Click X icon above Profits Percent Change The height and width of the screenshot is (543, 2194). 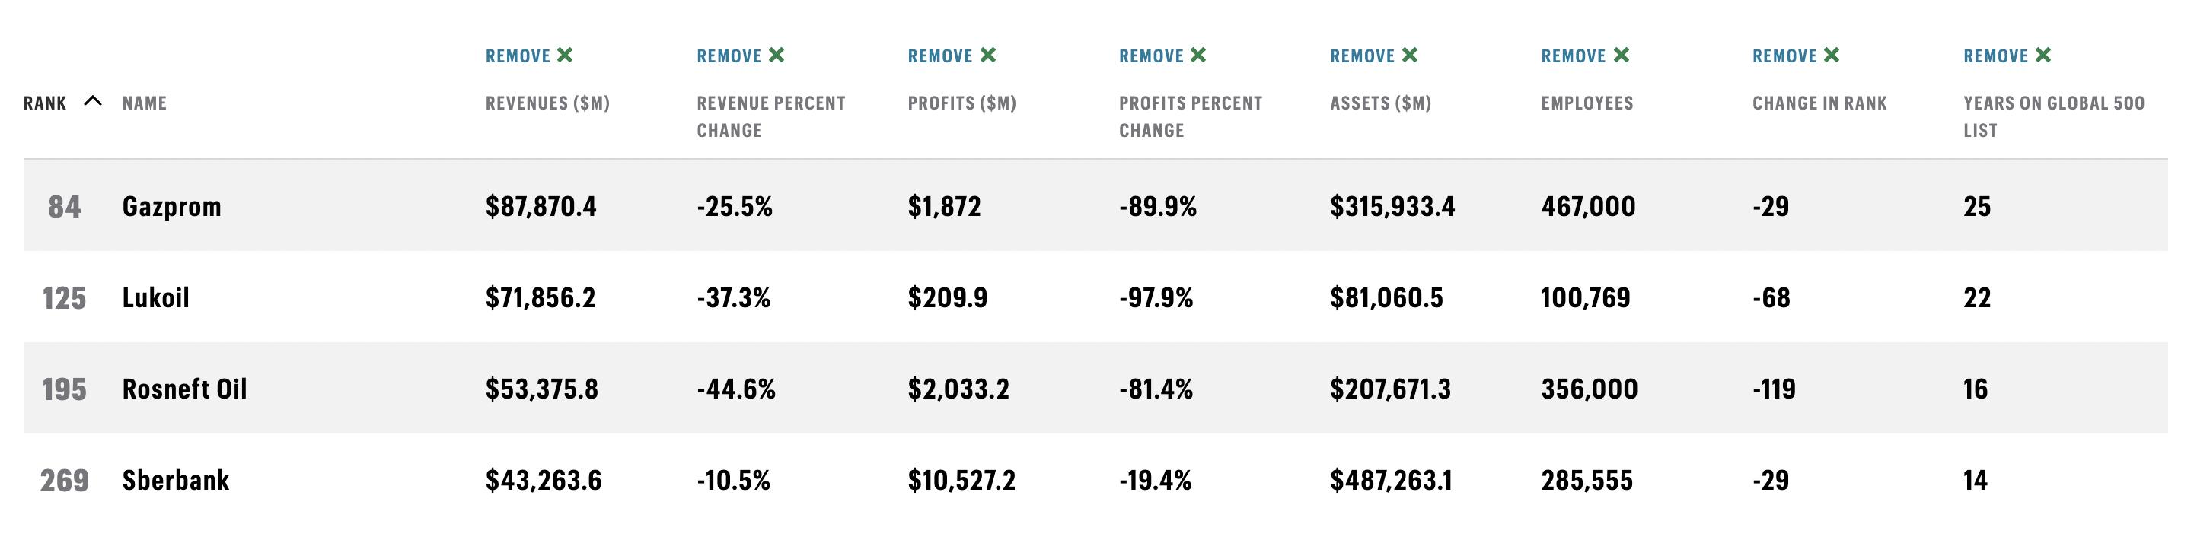1198,56
